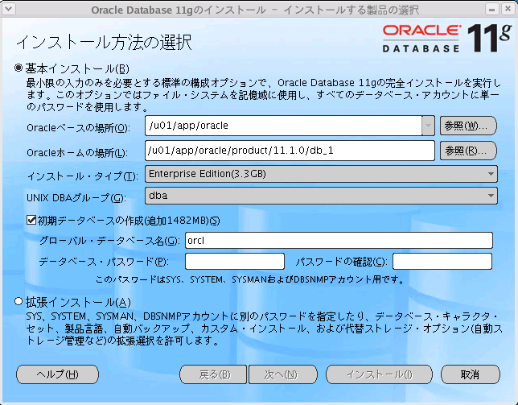
Task: Toggle the 初期データベースの作成 checkbox
Action: (31, 220)
